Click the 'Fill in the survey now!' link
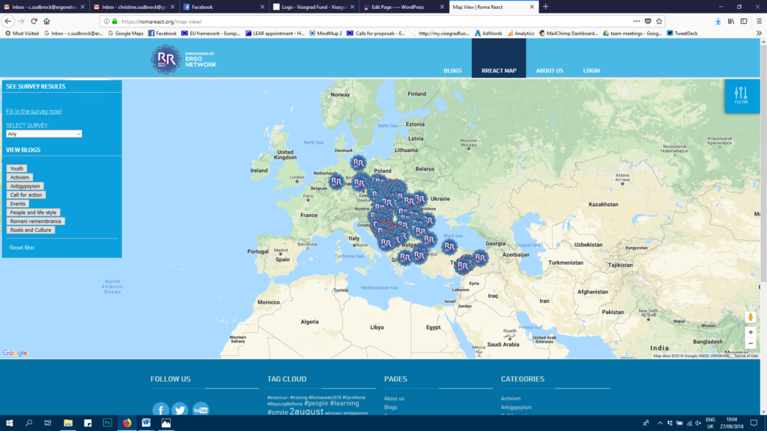Viewport: 767px width, 431px height. coord(34,111)
